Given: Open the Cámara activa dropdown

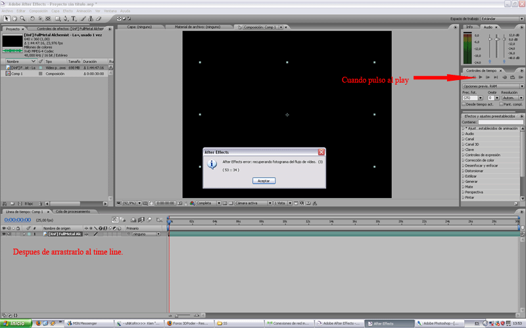Looking at the screenshot, I should [253, 203].
